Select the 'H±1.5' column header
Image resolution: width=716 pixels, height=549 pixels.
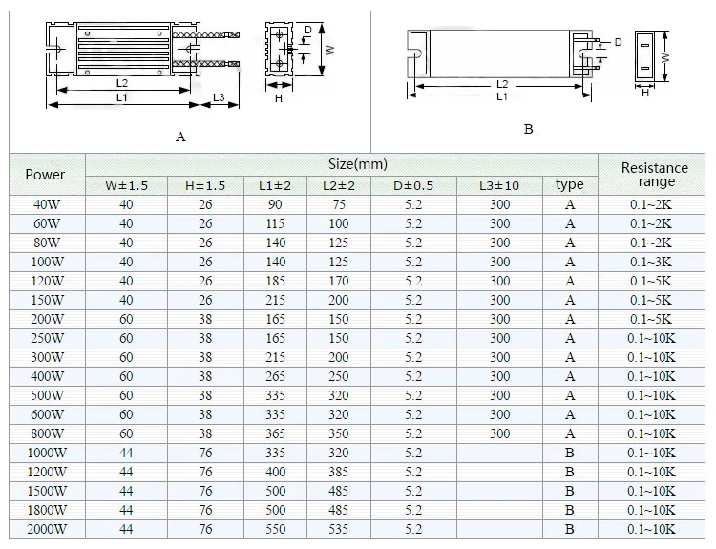coord(205,185)
